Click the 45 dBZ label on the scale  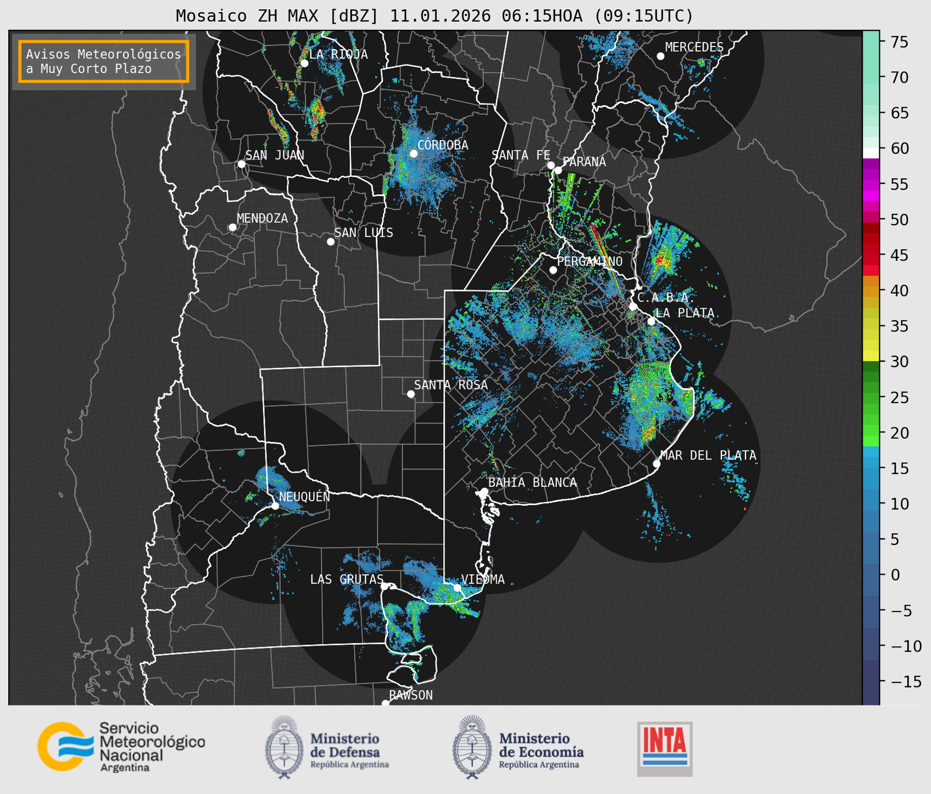coord(898,256)
